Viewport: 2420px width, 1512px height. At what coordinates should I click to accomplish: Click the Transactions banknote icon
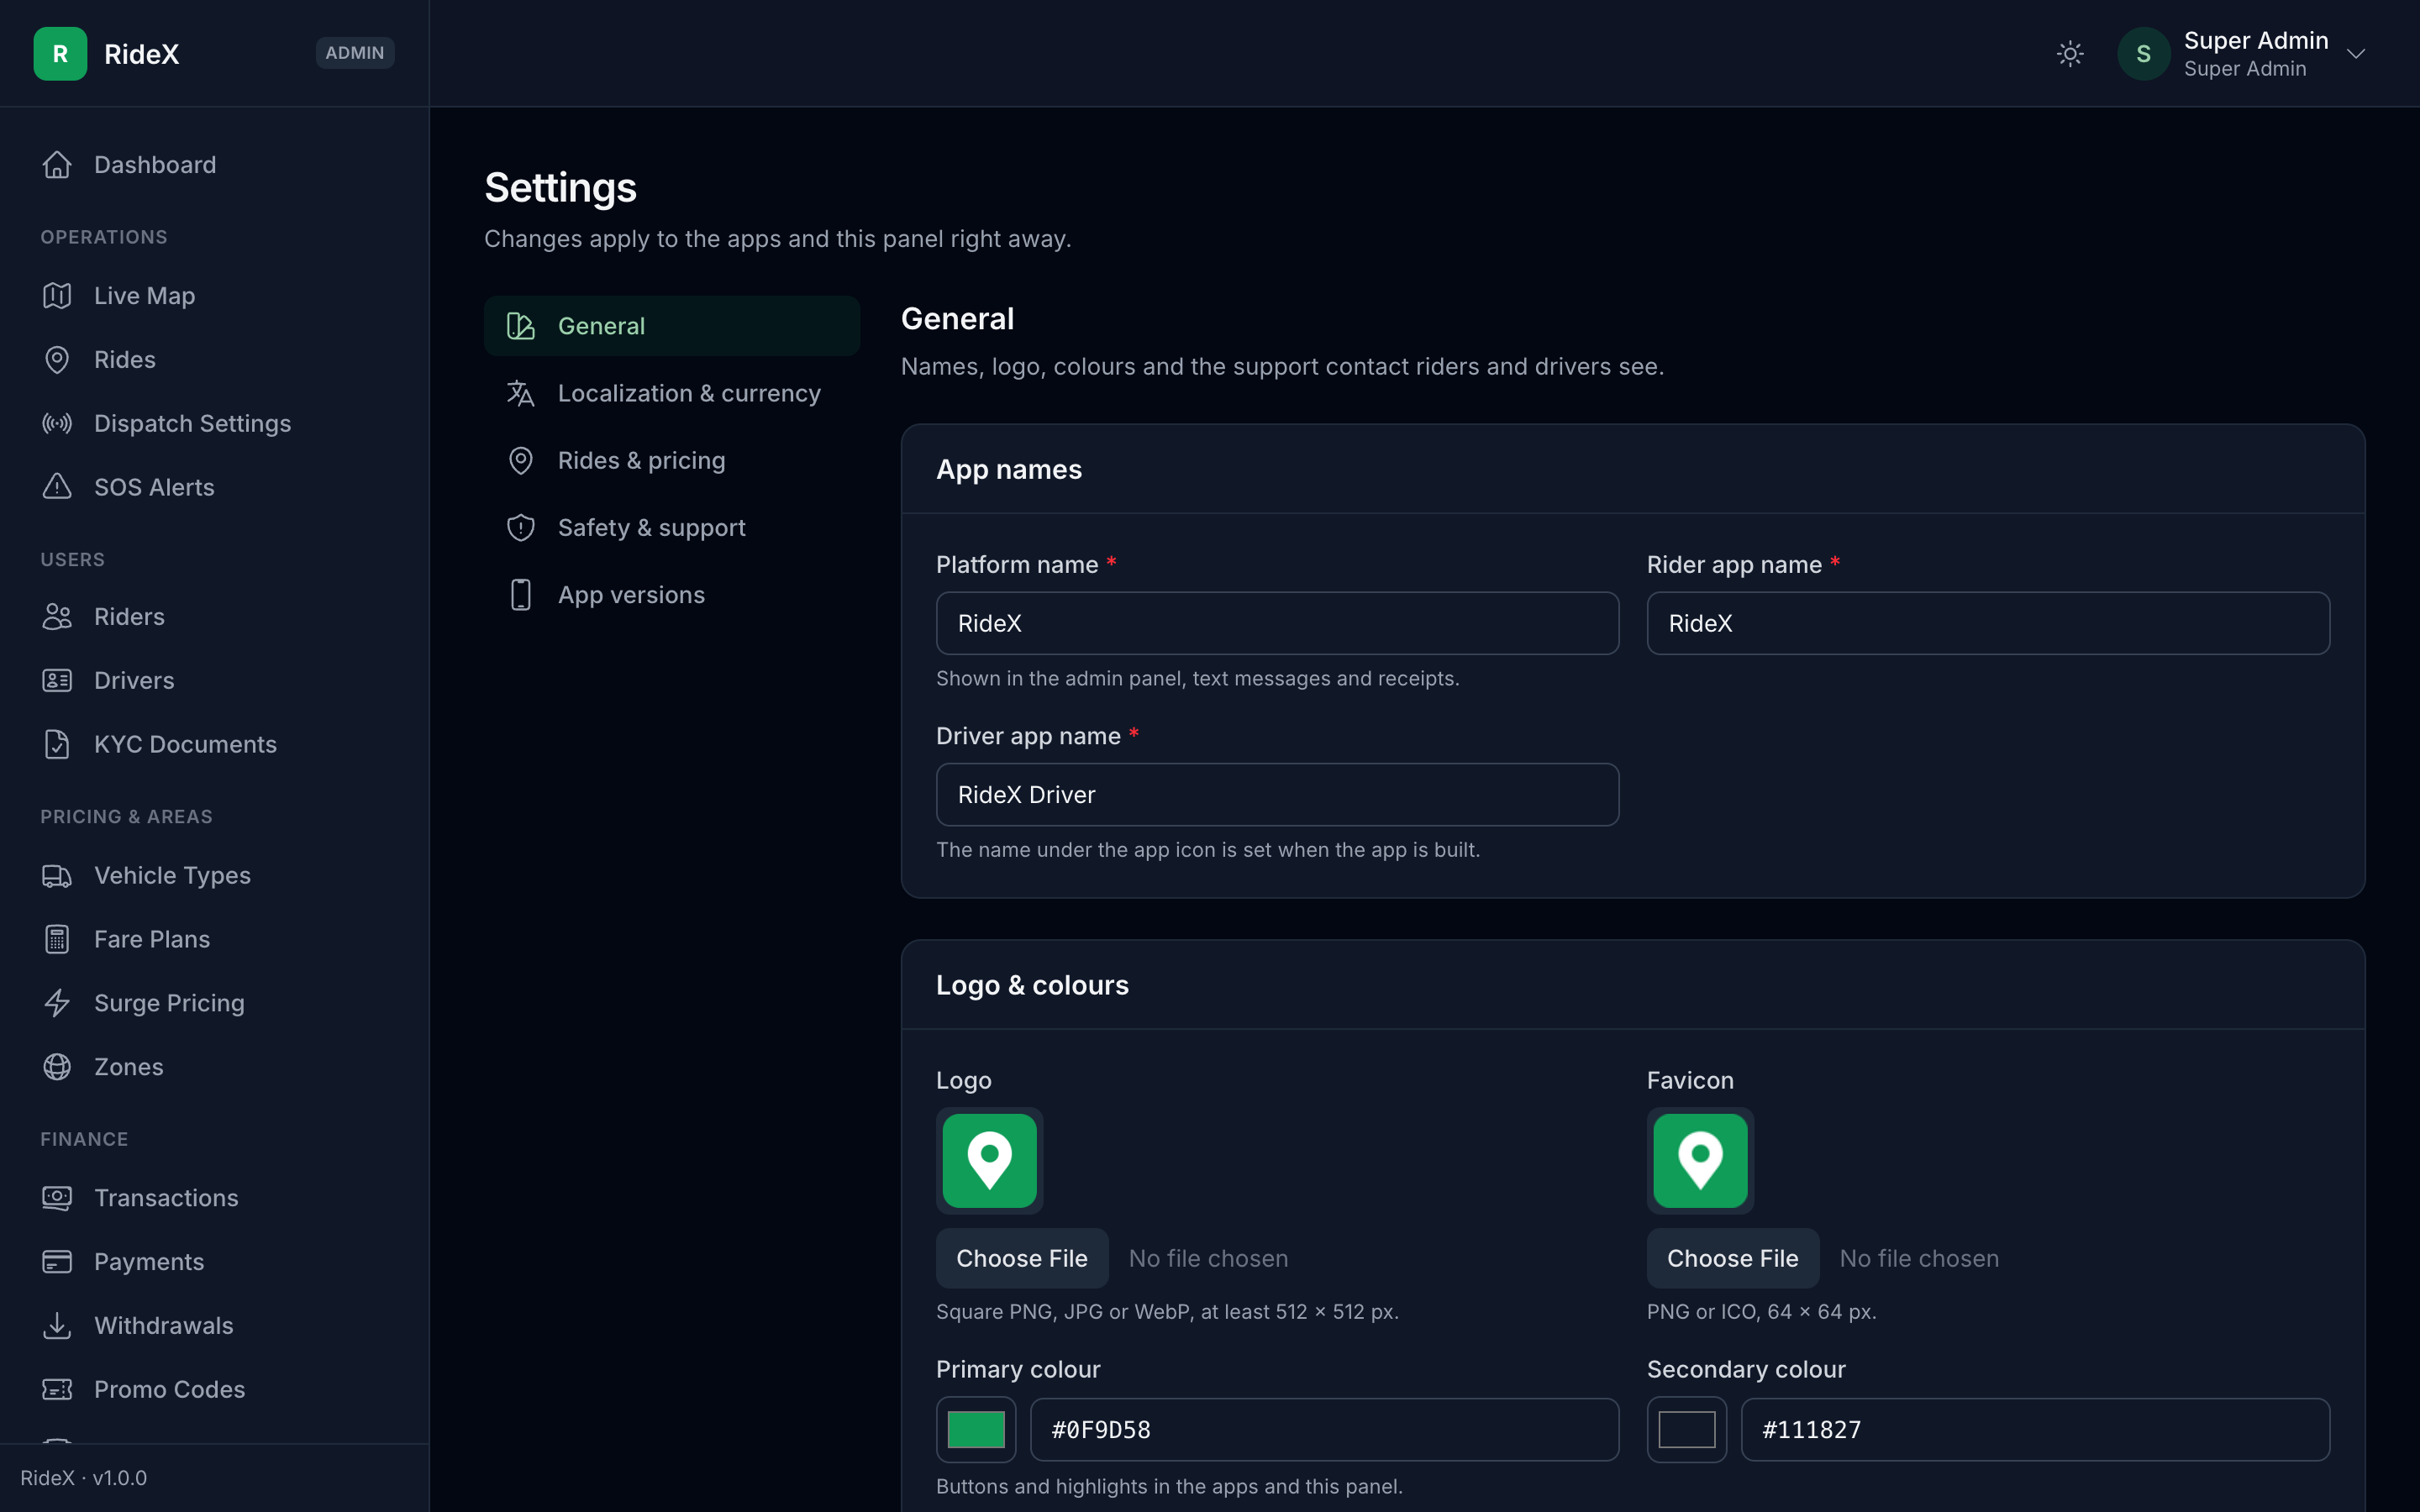(57, 1198)
